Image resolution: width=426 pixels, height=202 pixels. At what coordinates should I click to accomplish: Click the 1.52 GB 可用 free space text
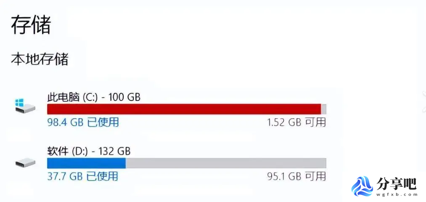[296, 122]
